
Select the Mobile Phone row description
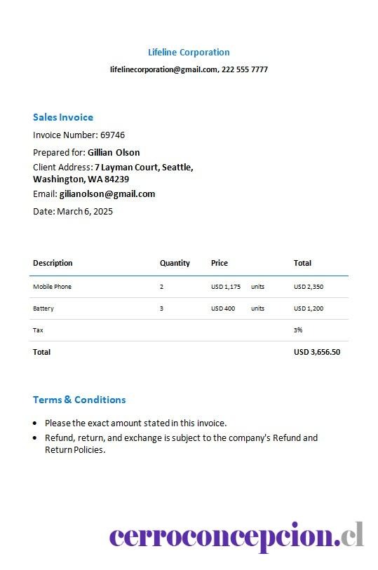point(53,287)
